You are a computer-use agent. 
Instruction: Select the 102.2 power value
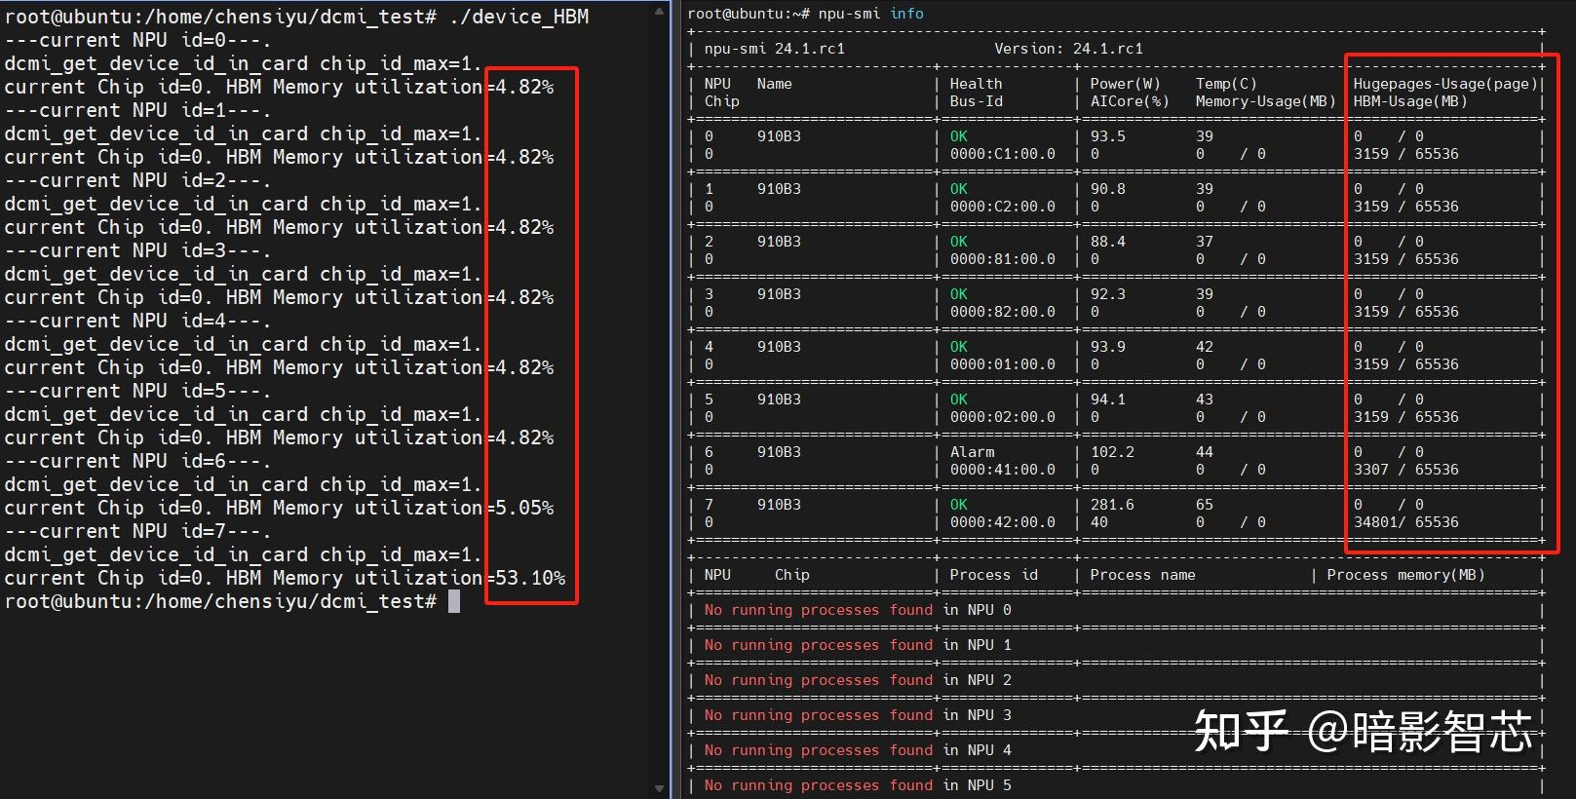(x=1112, y=452)
